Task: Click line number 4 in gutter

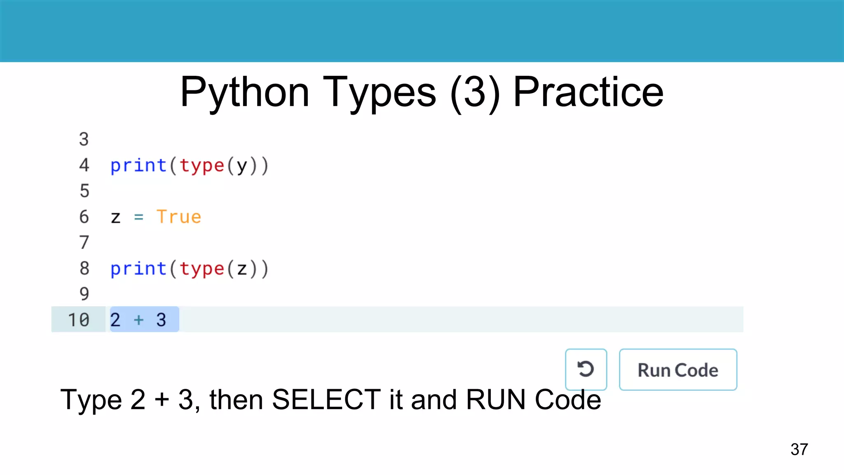Action: 84,165
